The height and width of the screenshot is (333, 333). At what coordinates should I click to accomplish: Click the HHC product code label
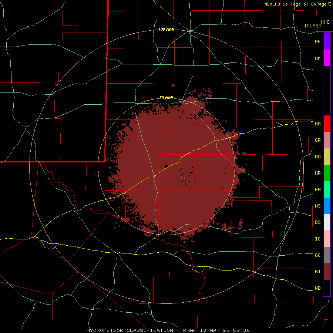(x=325, y=22)
